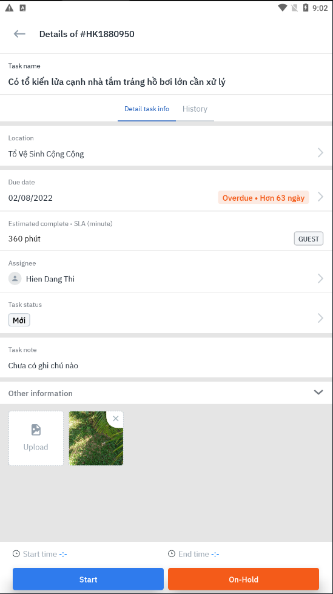
Task: Remove the attached photo with X
Action: click(115, 418)
